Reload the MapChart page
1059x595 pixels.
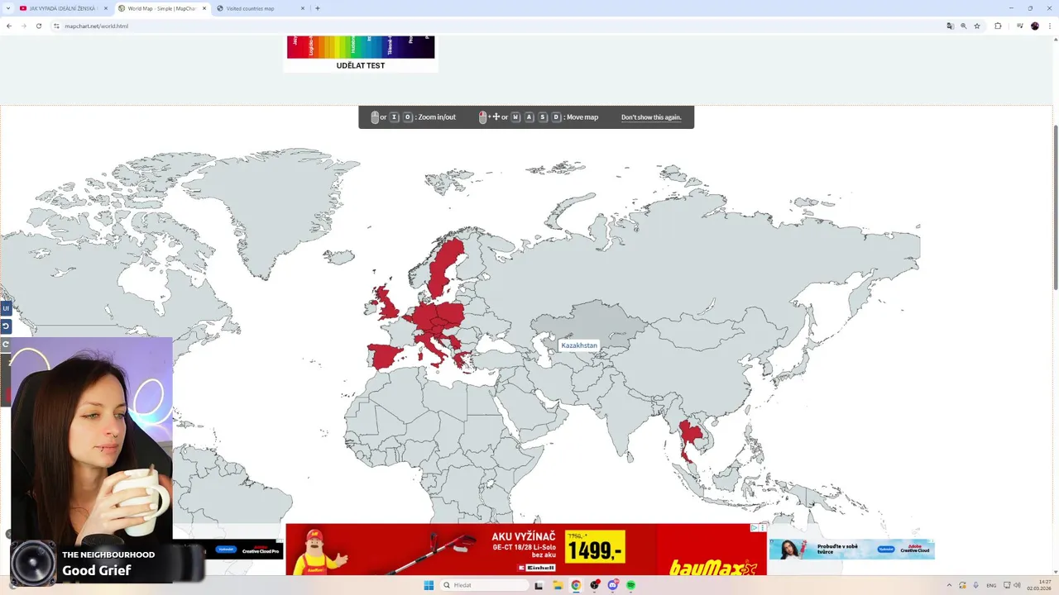[37, 26]
